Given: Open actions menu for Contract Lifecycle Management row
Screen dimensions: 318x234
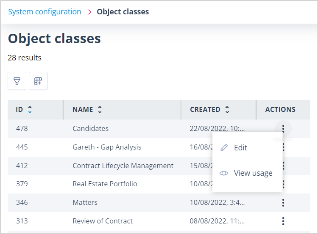Looking at the screenshot, I should (283, 166).
